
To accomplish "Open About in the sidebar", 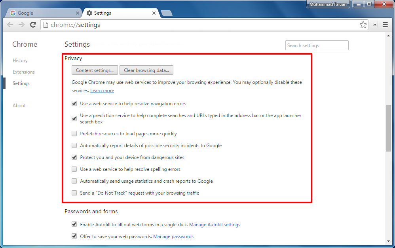I will (19, 106).
